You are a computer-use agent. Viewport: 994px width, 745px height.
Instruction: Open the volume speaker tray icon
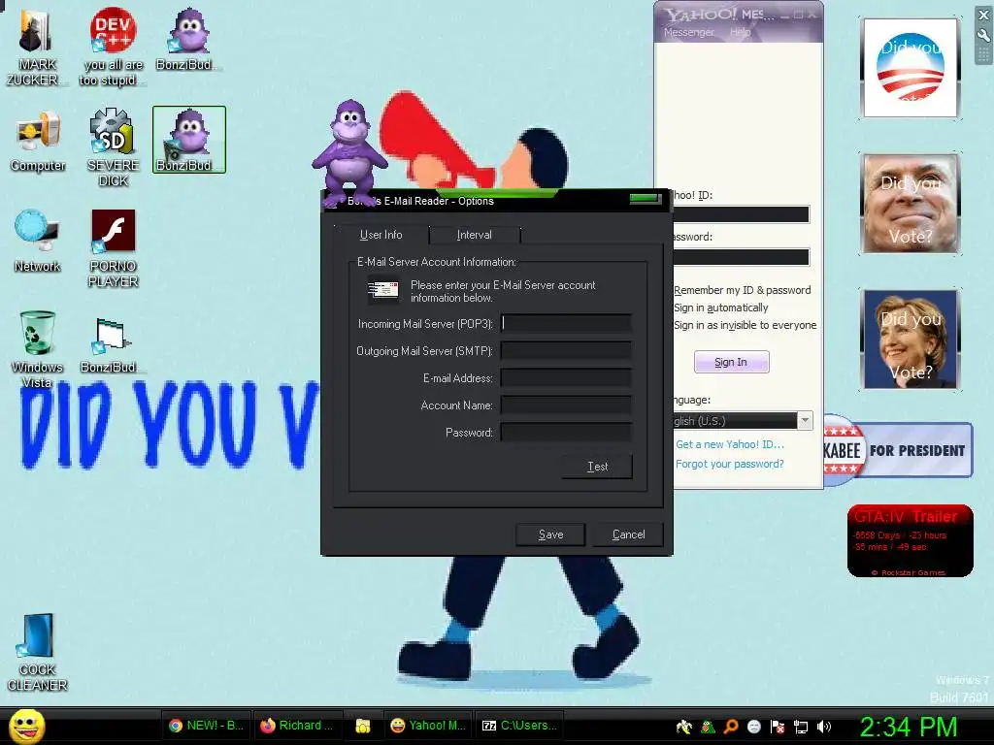pos(824,727)
